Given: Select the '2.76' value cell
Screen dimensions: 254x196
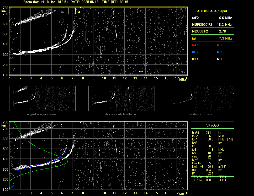Looking at the screenshot, I should point(224,31).
